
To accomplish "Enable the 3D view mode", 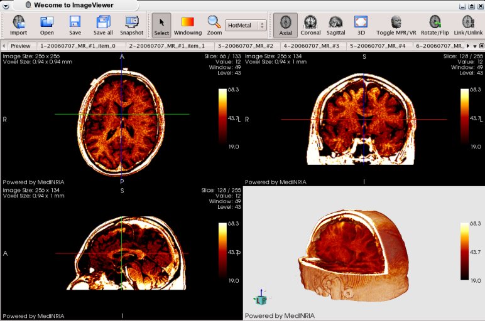I will (x=361, y=25).
